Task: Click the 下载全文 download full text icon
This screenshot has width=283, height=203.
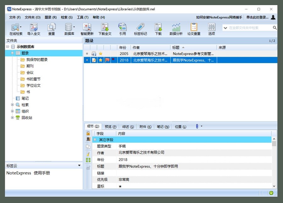Action: 105,29
